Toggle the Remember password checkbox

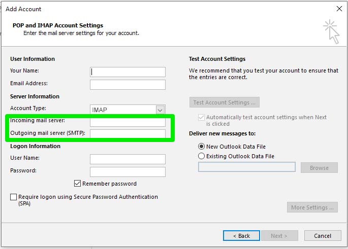[77, 184]
